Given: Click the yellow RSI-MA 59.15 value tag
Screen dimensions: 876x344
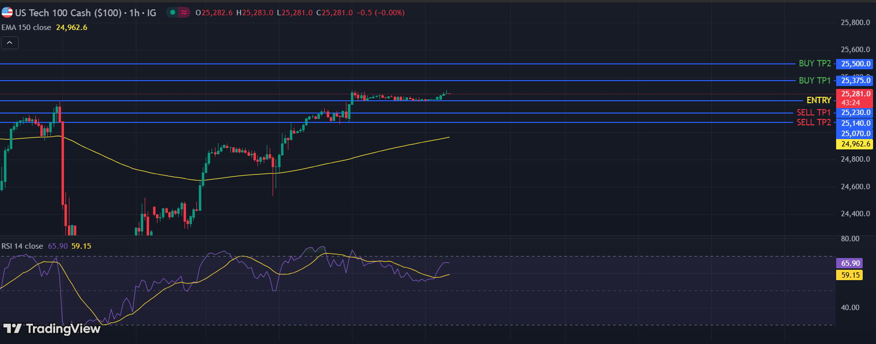Looking at the screenshot, I should click(850, 275).
